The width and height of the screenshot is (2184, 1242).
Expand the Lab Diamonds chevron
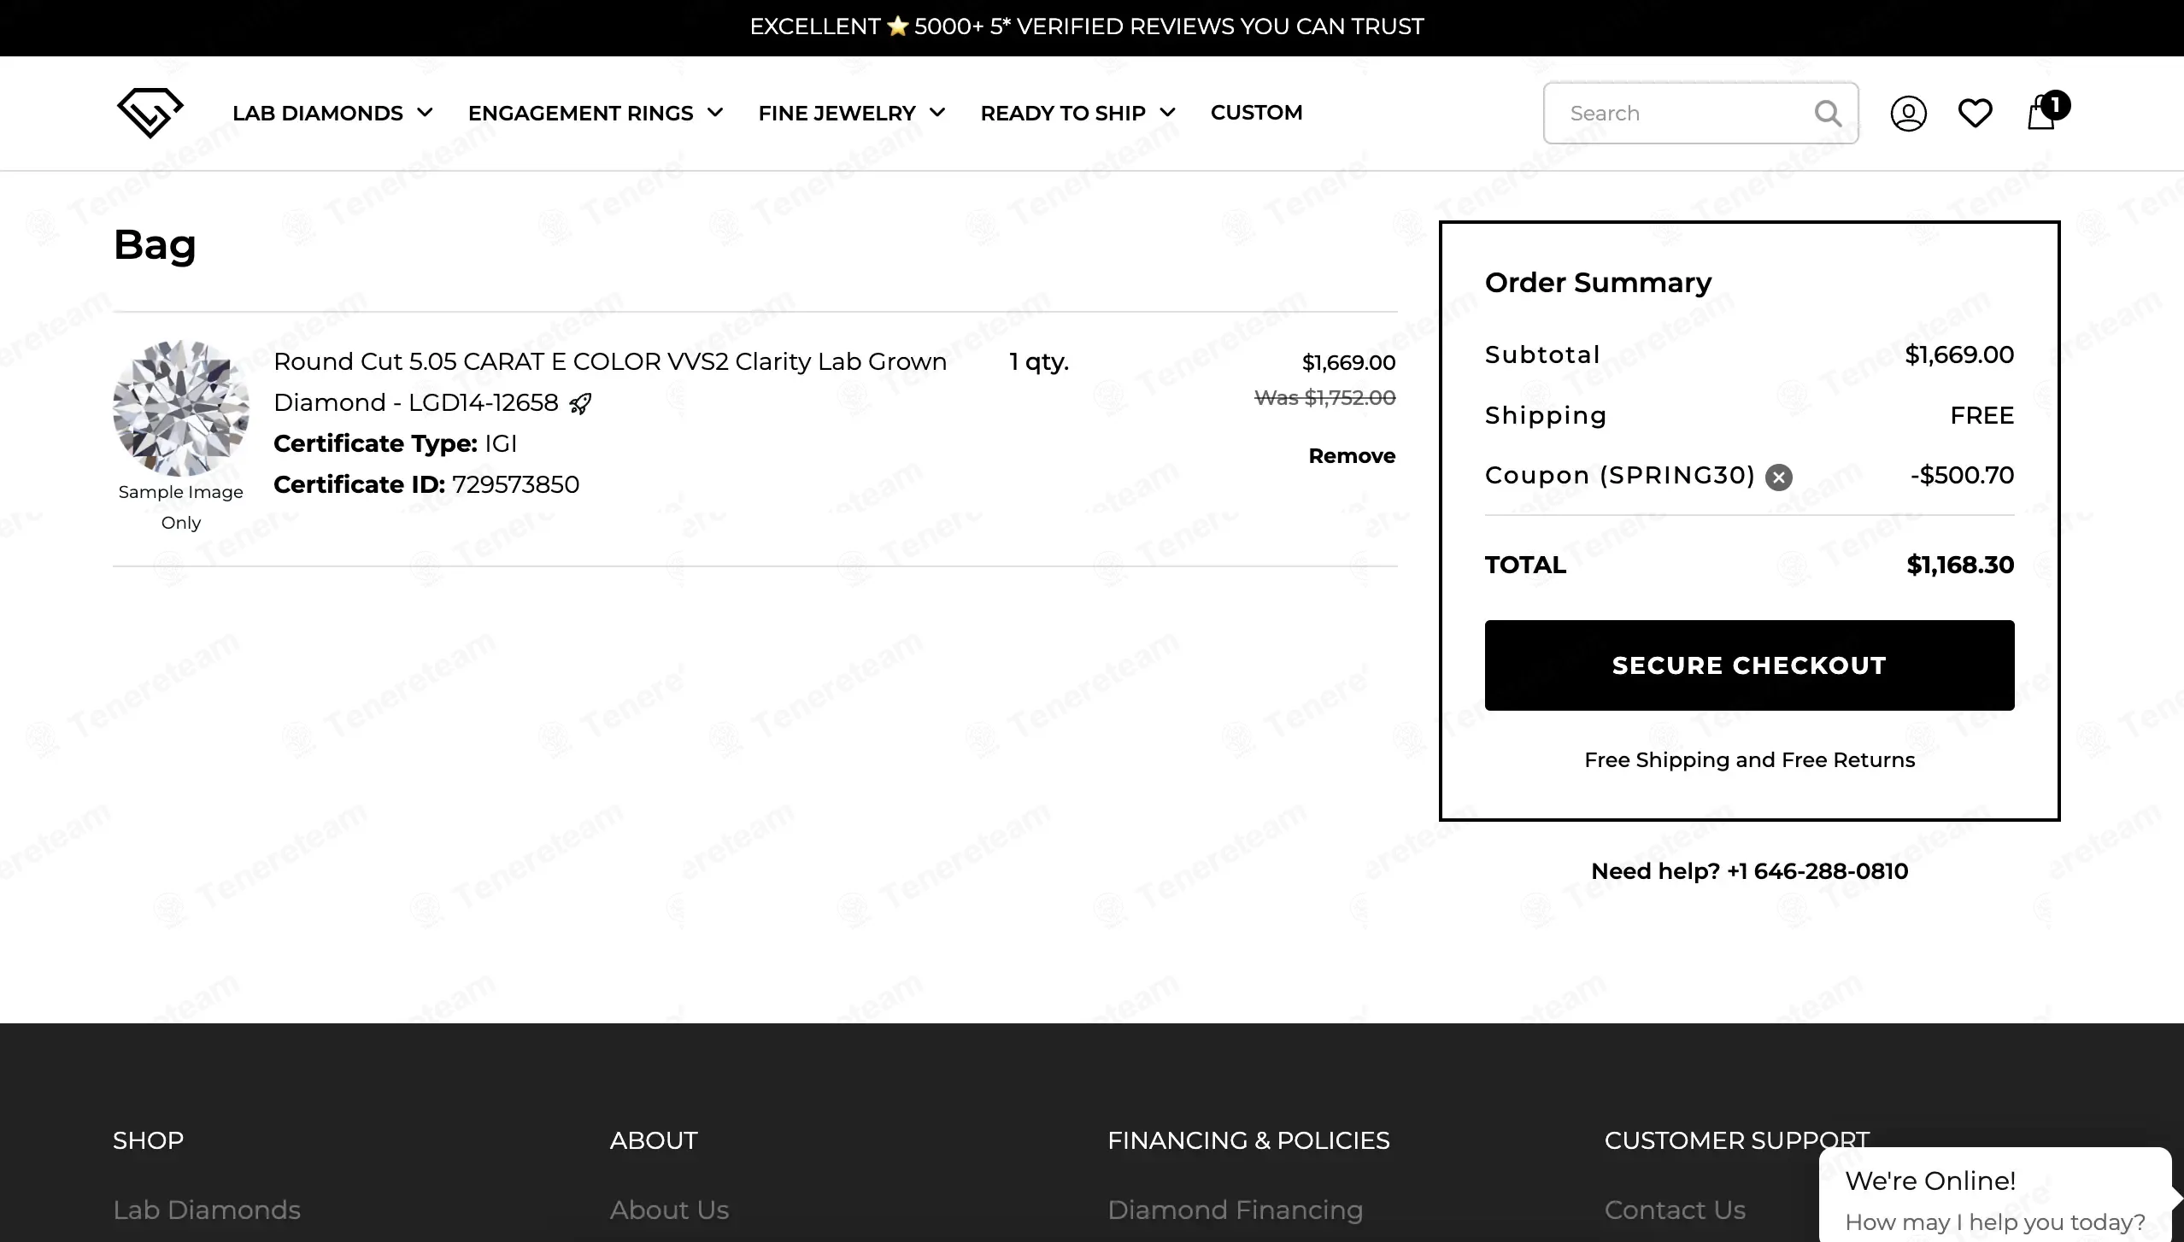[x=425, y=113]
